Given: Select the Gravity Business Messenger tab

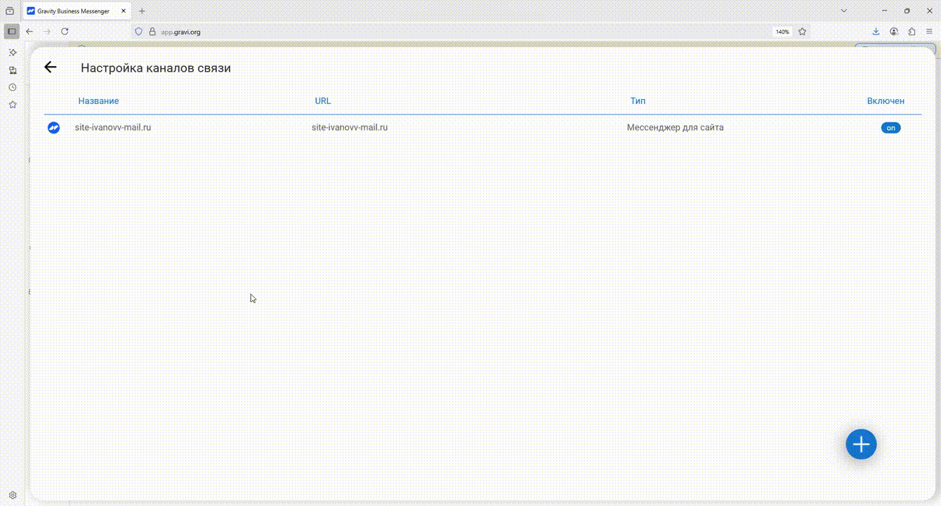Looking at the screenshot, I should pos(73,11).
